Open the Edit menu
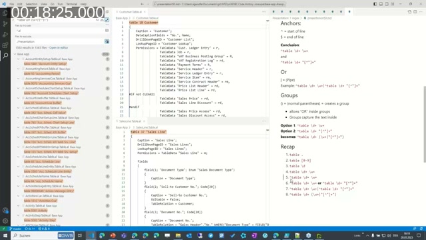Screen dimensions: 426x240 pos(20,4)
